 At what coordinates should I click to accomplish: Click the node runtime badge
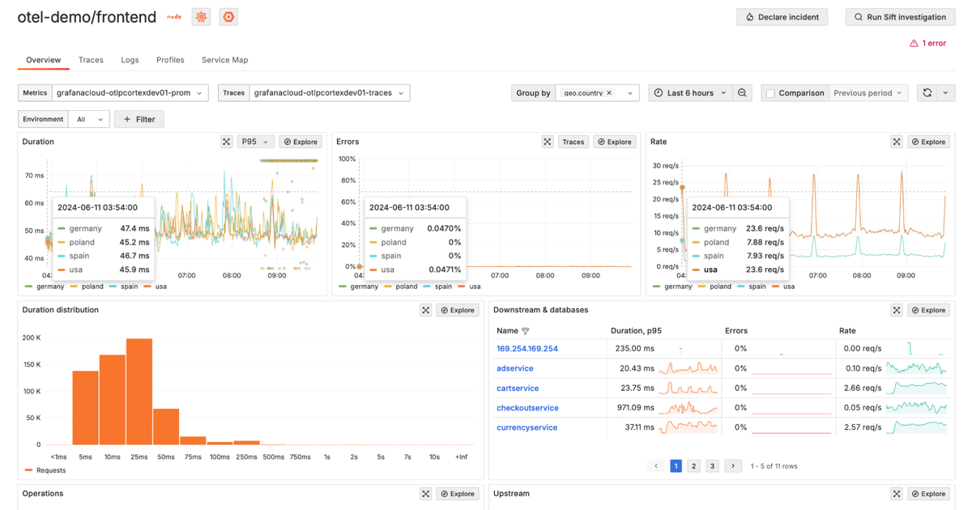174,17
